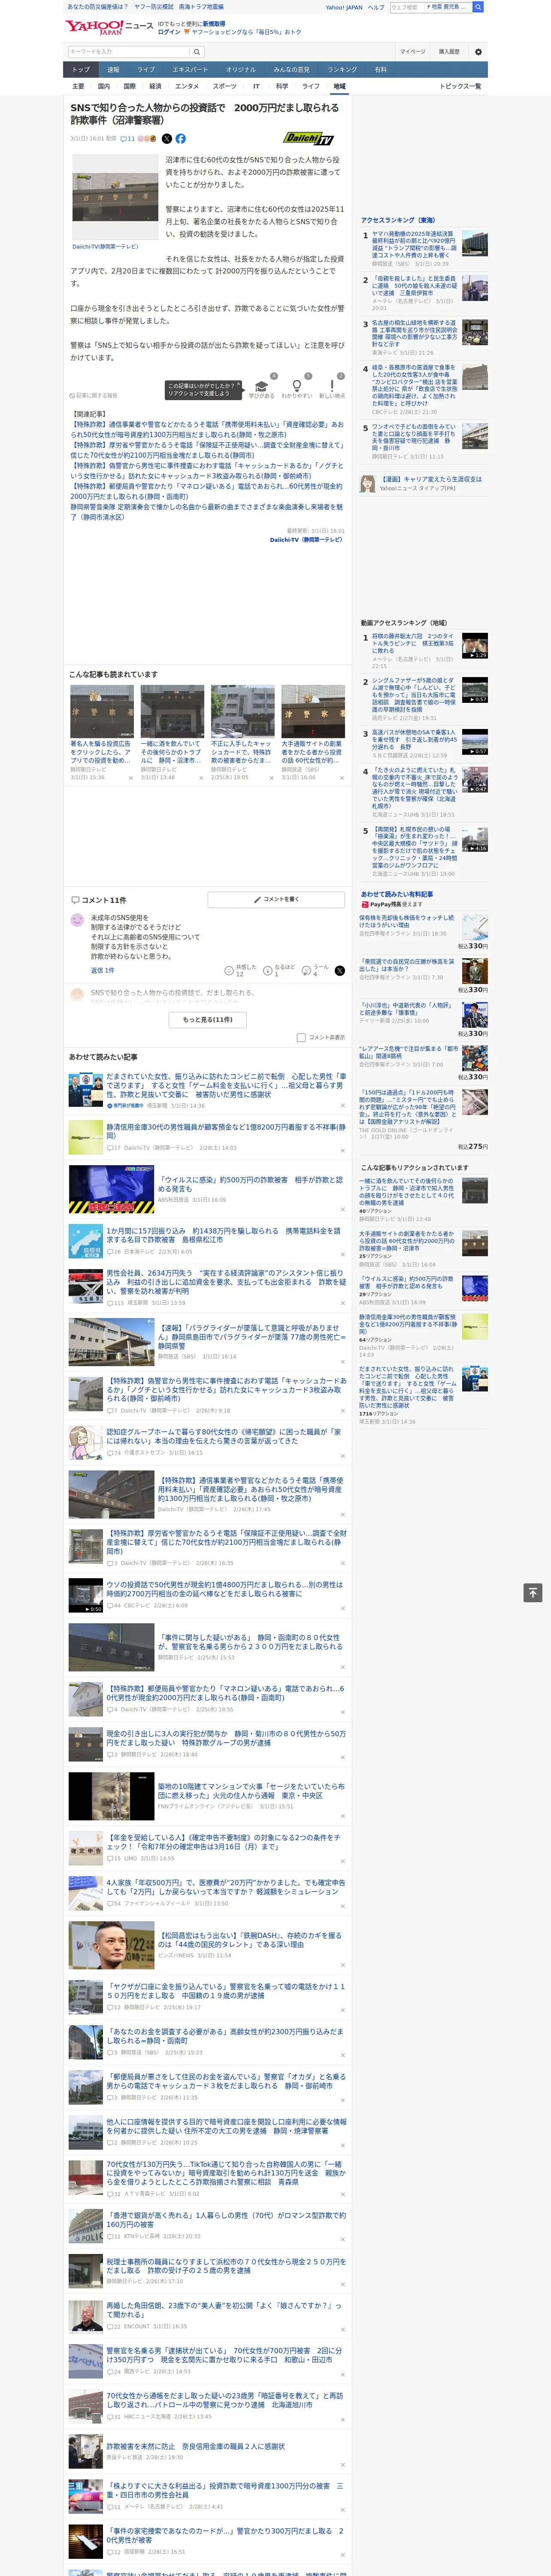Click the Yahoo! JAPAN News logo
Viewport: 551px width, 2576px height.
[109, 27]
